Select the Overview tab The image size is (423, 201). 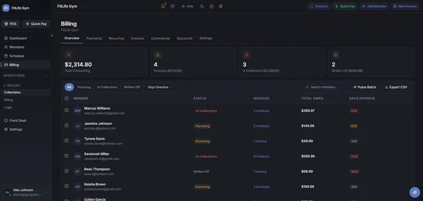72,38
